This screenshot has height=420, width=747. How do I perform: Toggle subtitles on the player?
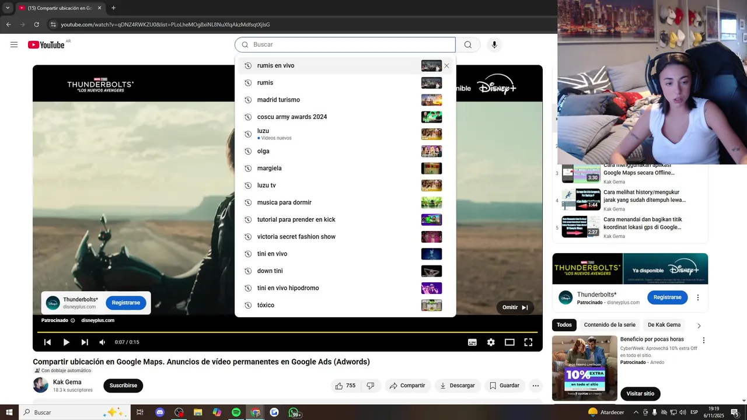[472, 342]
